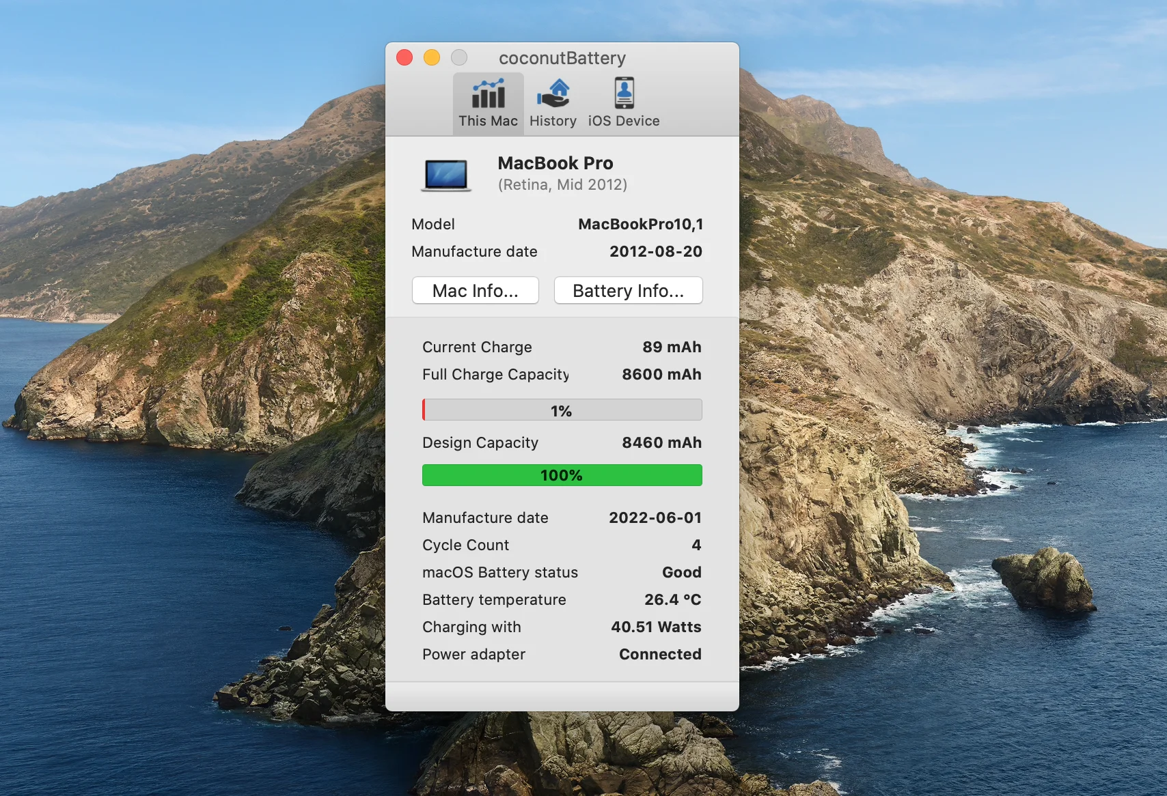Click the Model label
This screenshot has width=1167, height=796.
point(433,224)
